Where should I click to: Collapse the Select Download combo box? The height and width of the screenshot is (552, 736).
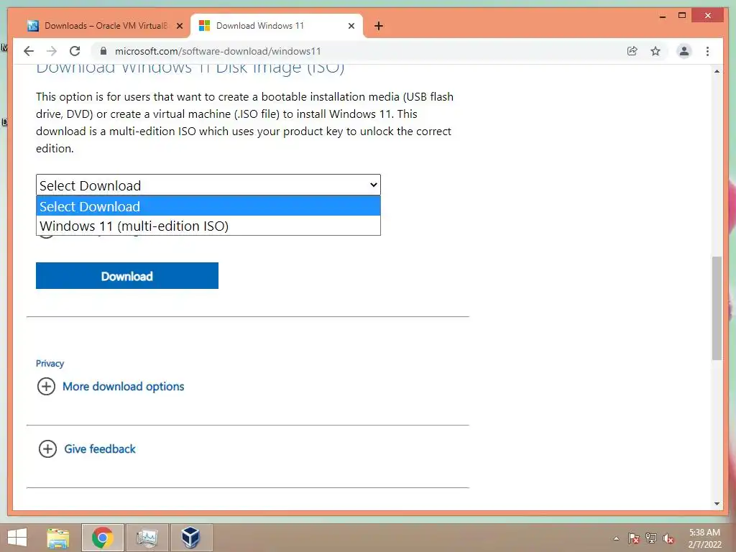208,185
